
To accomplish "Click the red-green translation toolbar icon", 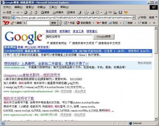I will click(110, 12).
